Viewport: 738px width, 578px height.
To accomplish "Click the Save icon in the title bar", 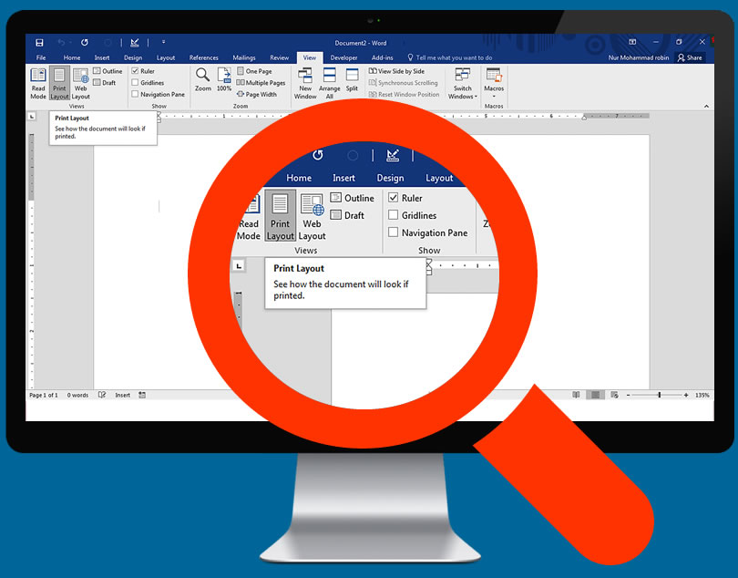I will [x=39, y=42].
